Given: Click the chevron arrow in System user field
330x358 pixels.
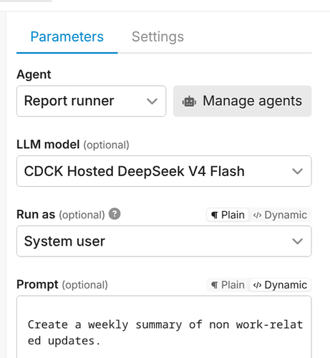Looking at the screenshot, I should (297, 241).
